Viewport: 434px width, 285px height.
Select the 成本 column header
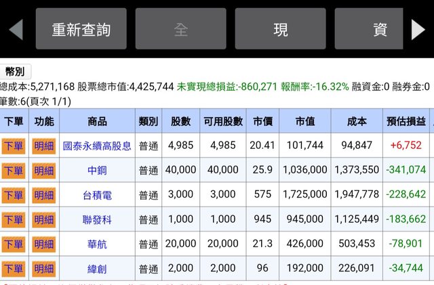click(357, 122)
